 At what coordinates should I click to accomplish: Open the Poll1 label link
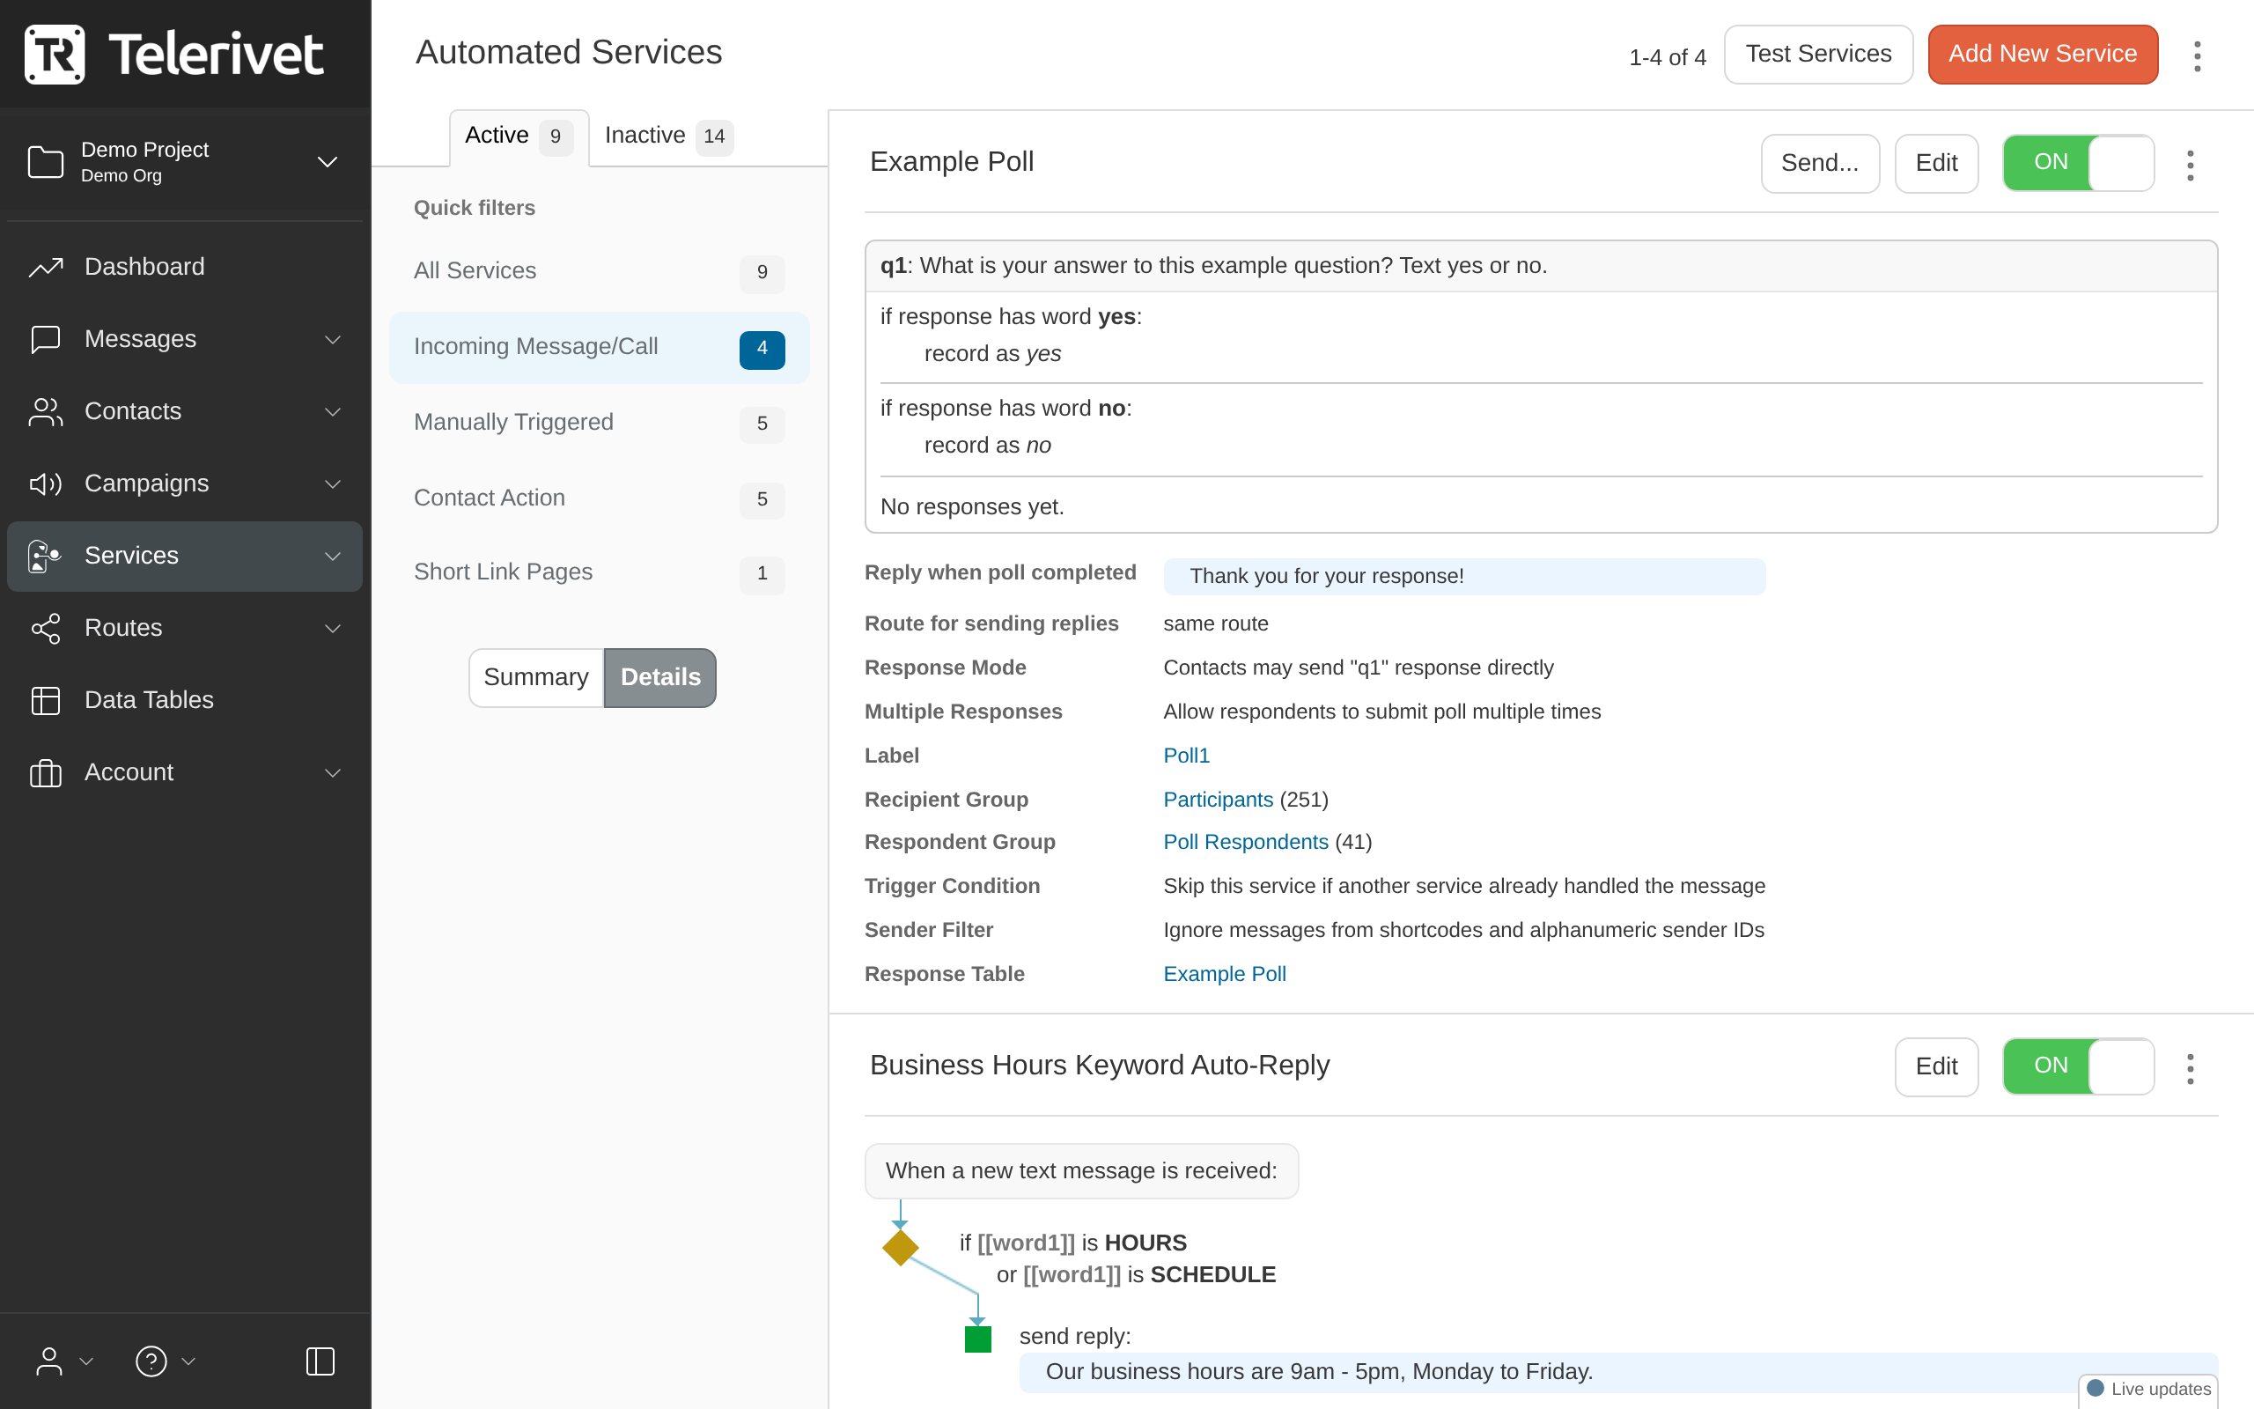1186,756
